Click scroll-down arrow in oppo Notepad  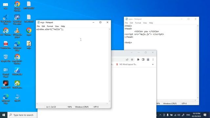pyautogui.click(x=198, y=98)
